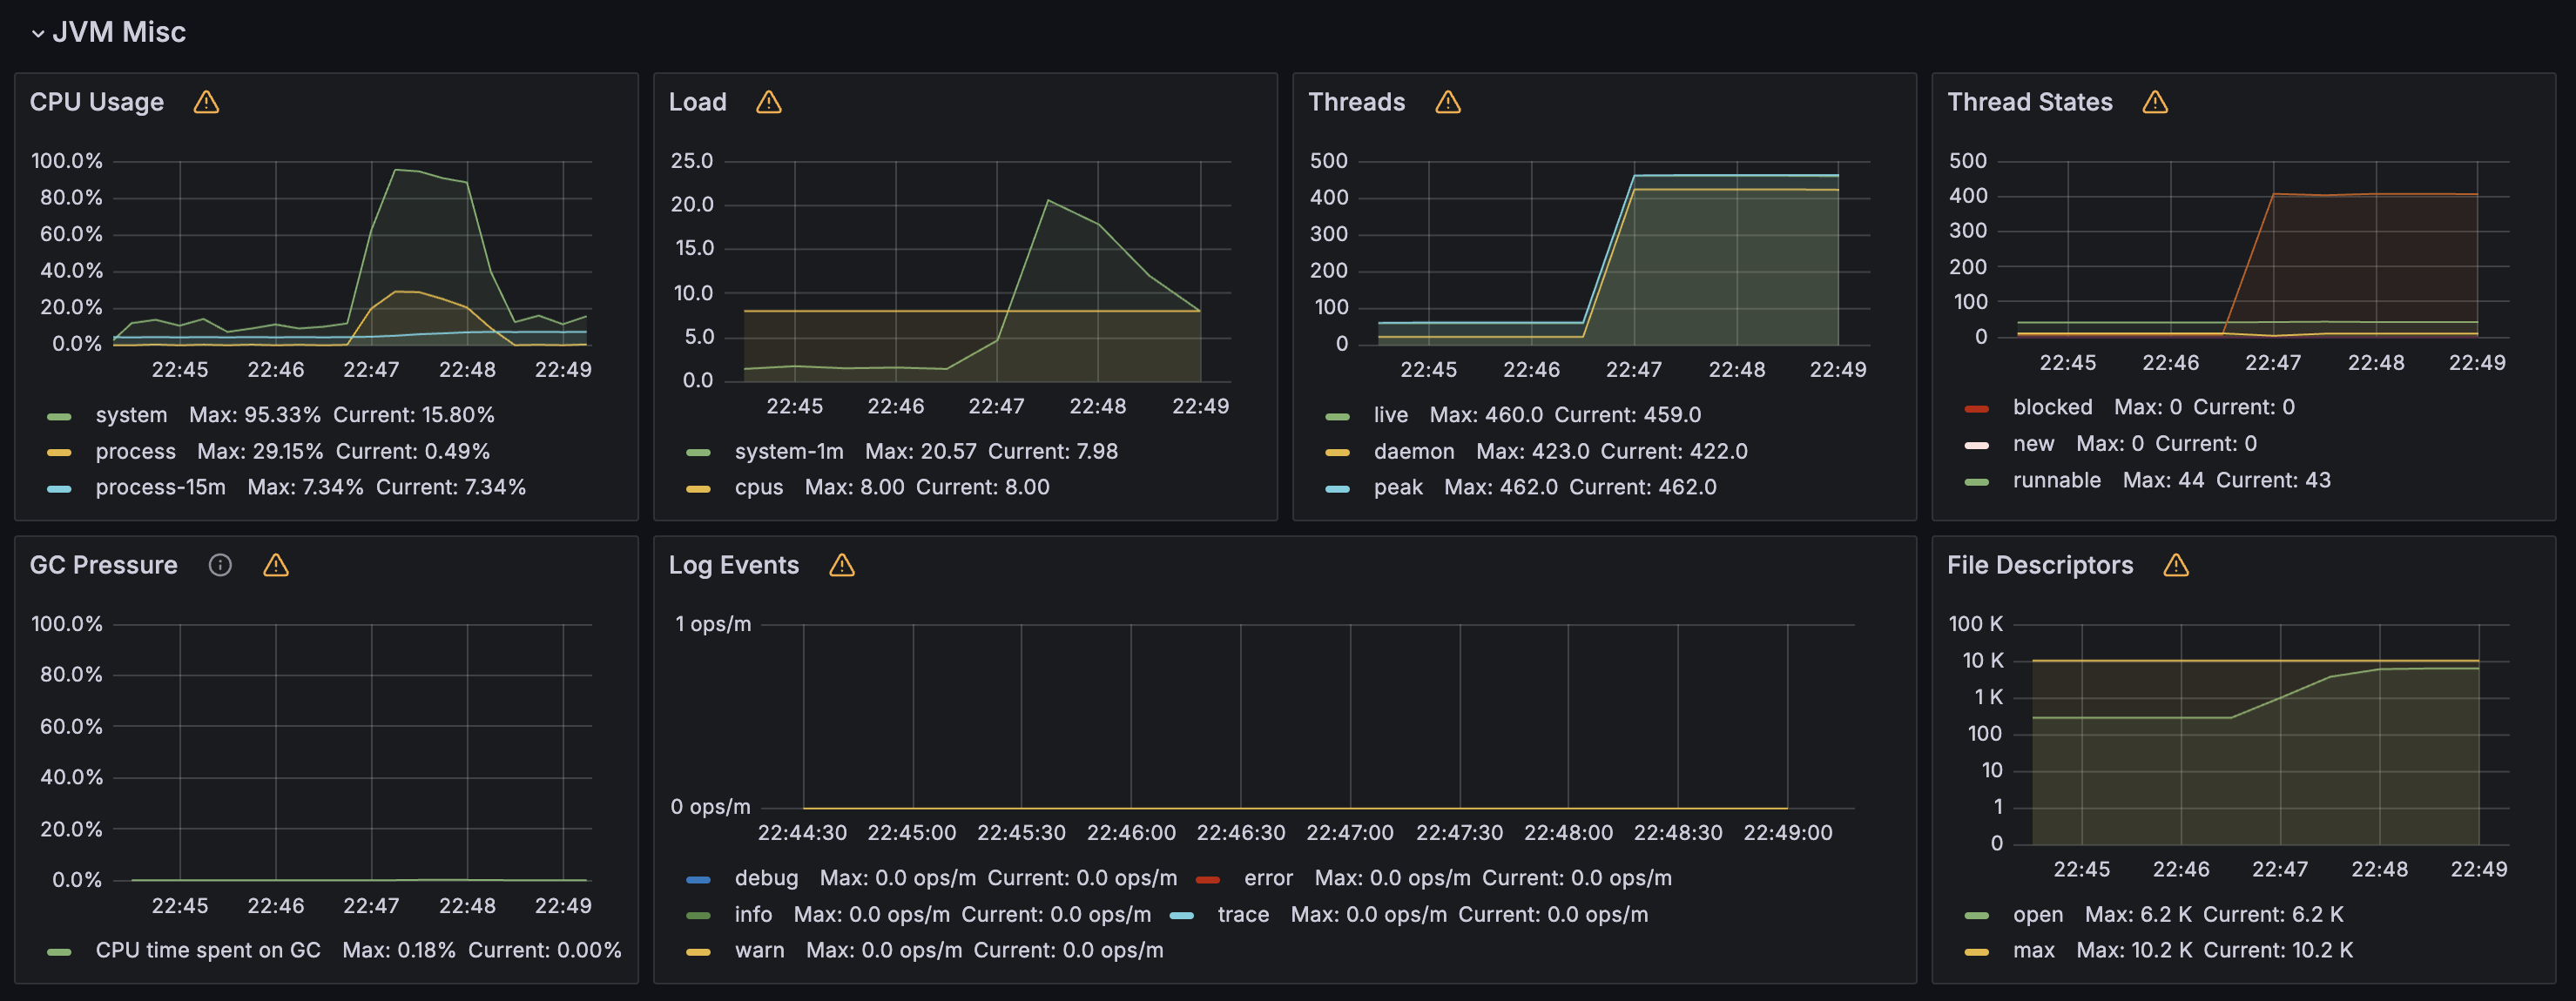Click the GC Pressure info icon
Viewport: 2576px width, 1001px height.
pos(220,565)
